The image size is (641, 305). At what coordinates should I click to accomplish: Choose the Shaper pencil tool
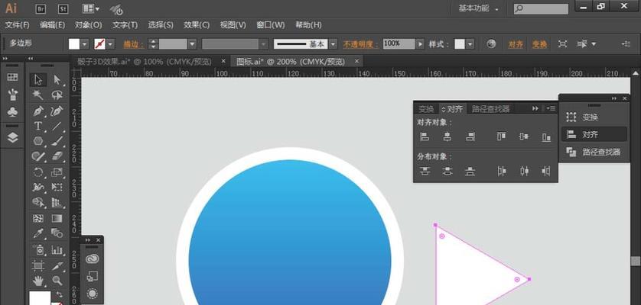pos(38,156)
